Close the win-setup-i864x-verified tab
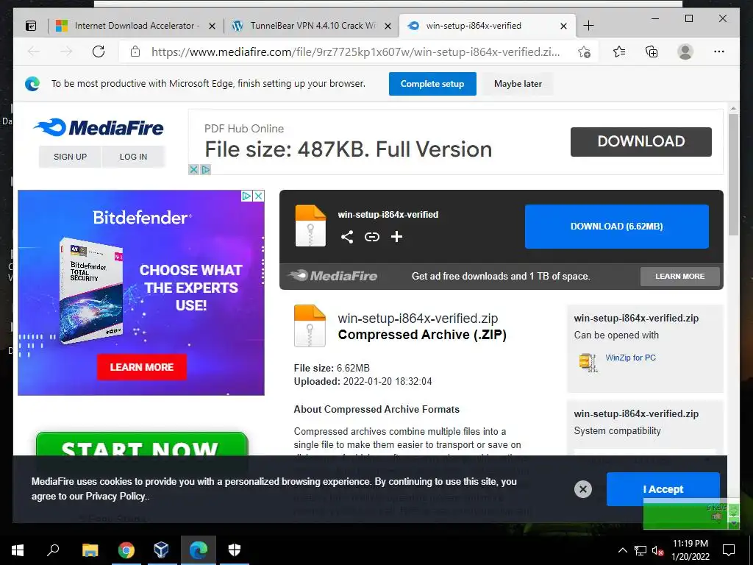The image size is (753, 565). pyautogui.click(x=564, y=26)
